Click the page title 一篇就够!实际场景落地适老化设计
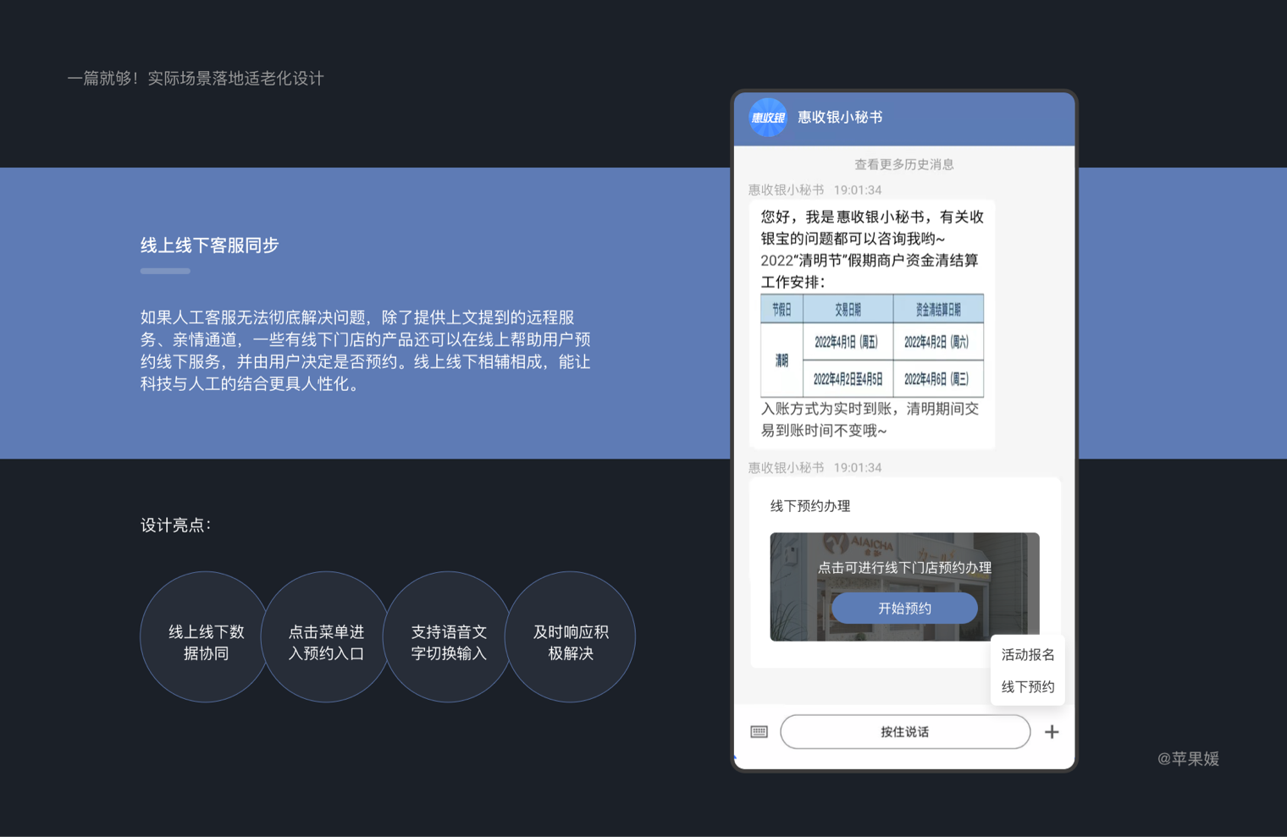The width and height of the screenshot is (1287, 837). (196, 78)
